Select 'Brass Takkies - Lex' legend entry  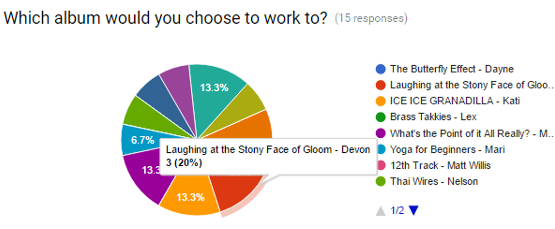tap(433, 117)
